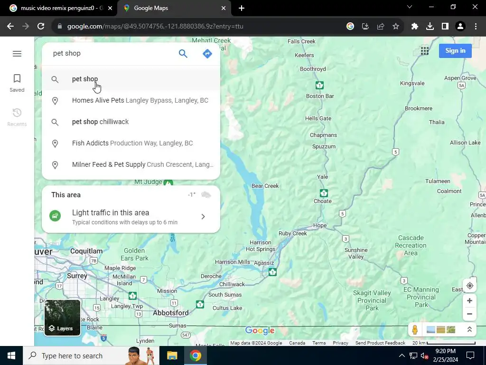Viewport: 486px width, 365px height.
Task: Open a new browser tab
Action: [x=242, y=9]
